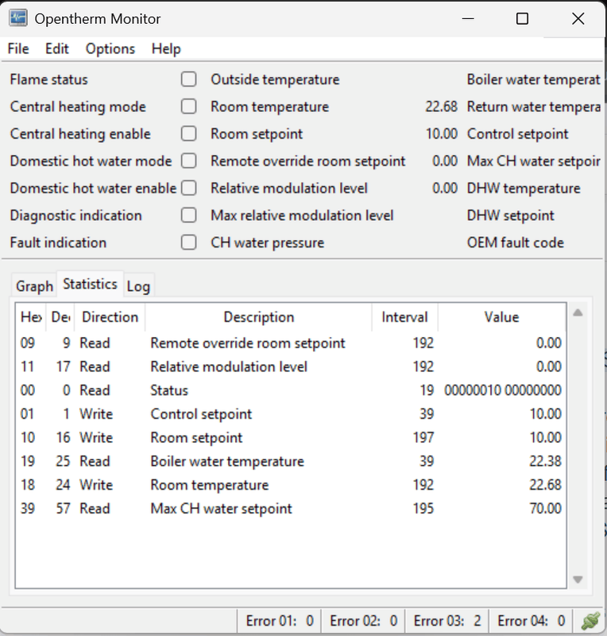Click the Error 01 status bar counter
The width and height of the screenshot is (607, 636).
pyautogui.click(x=280, y=621)
